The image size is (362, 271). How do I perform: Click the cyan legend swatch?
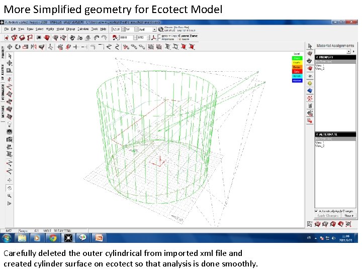(297, 76)
